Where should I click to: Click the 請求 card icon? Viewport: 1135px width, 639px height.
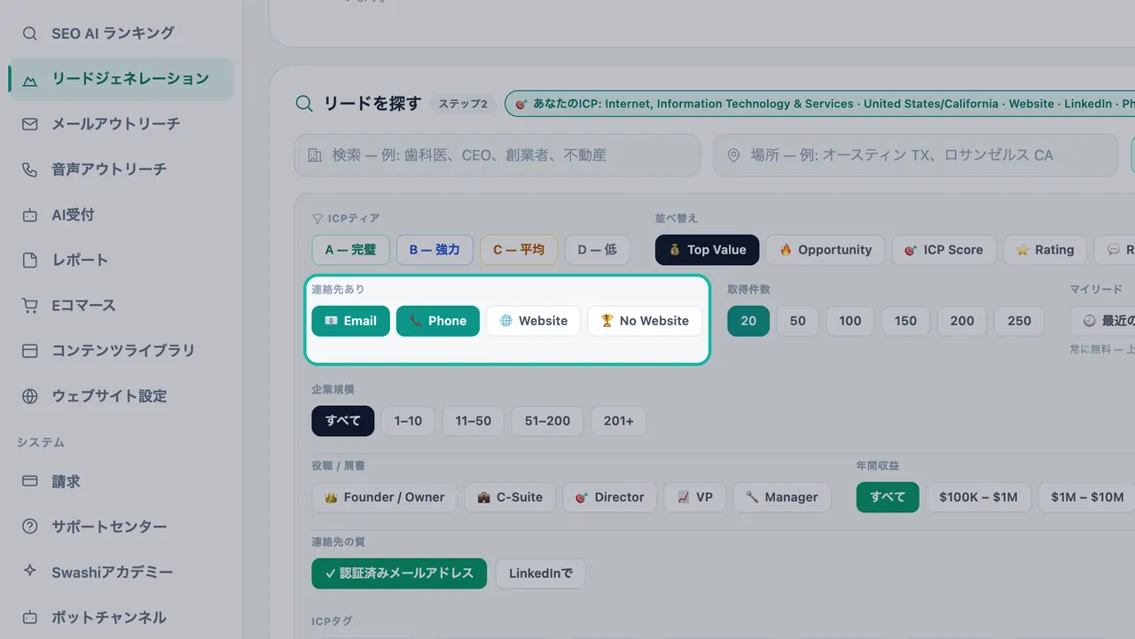(30, 481)
